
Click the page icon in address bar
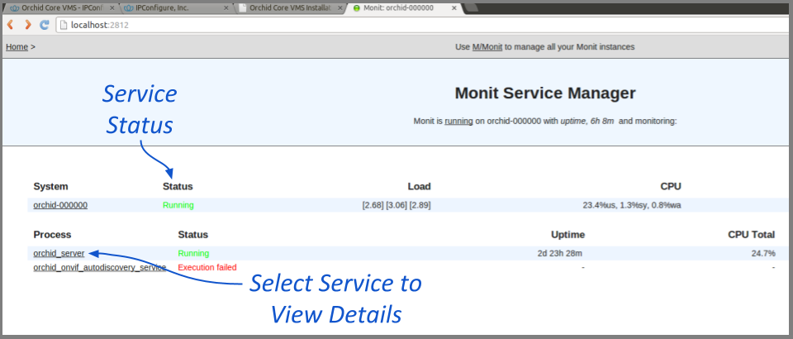(64, 24)
